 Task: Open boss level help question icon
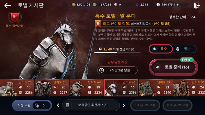100,49
